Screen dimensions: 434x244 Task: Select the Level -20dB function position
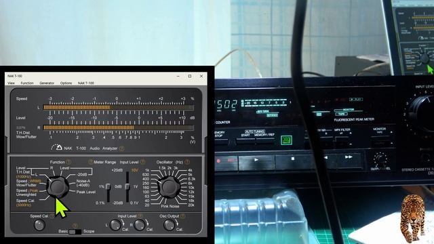click(81, 175)
